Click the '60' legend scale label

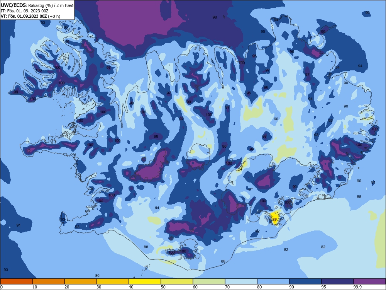click(195, 287)
